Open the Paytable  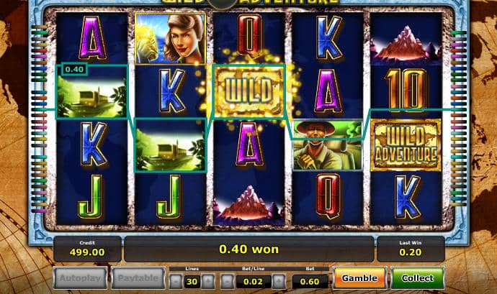138,278
